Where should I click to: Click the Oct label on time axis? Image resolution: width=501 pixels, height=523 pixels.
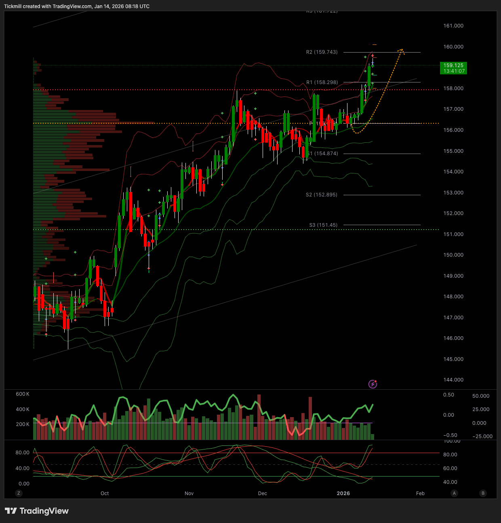(105, 493)
